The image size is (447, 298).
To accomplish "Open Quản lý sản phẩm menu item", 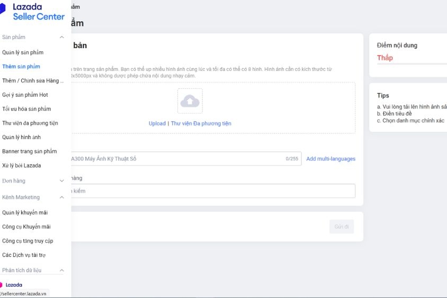I will [x=23, y=52].
